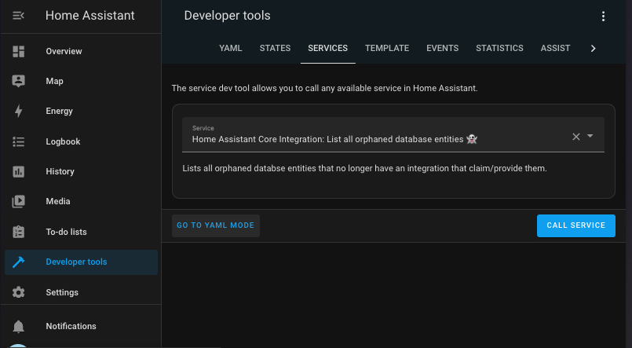Expand the Service dropdown arrow
Screen dimensions: 632x348
(x=590, y=137)
